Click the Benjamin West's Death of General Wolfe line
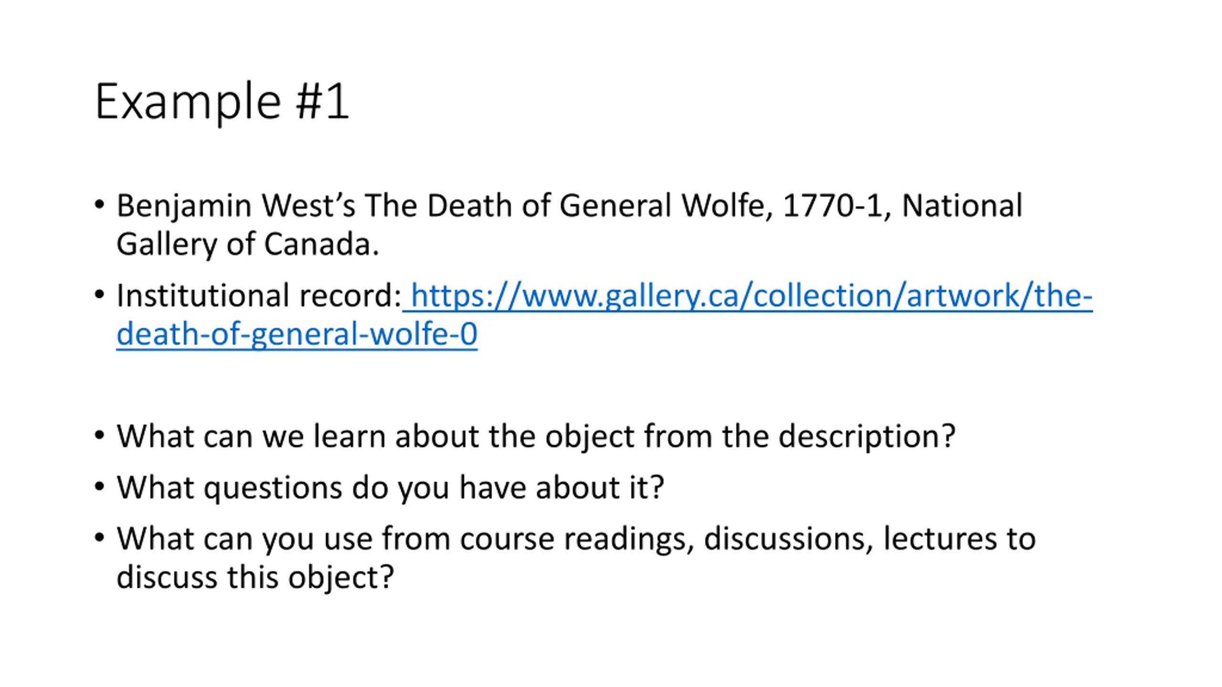 (x=569, y=206)
